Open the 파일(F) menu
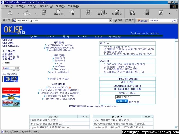Image resolution: width=179 pixels, height=134 pixels. (x=9, y=6)
